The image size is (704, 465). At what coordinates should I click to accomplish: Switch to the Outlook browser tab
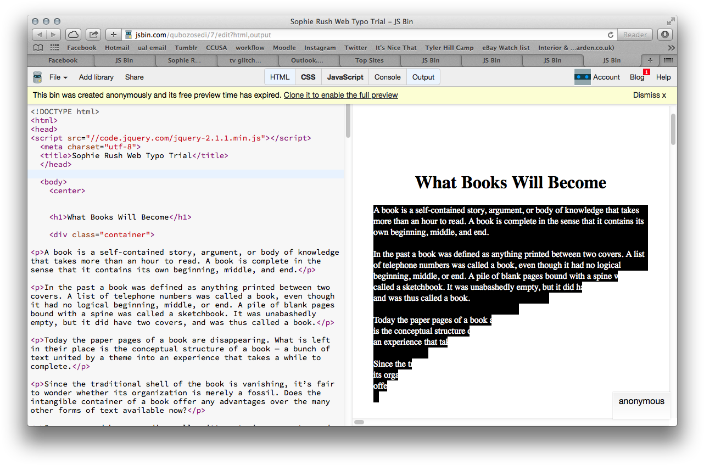307,60
